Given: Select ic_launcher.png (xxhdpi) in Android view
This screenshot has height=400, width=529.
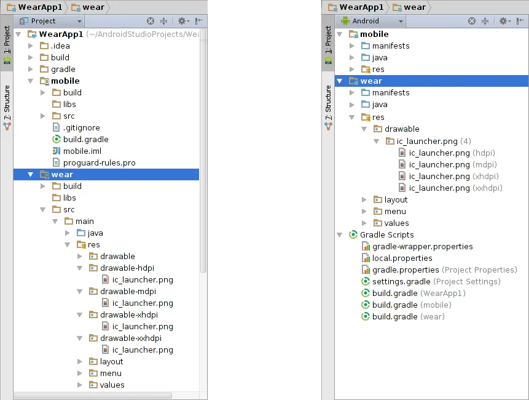Looking at the screenshot, I should click(451, 188).
